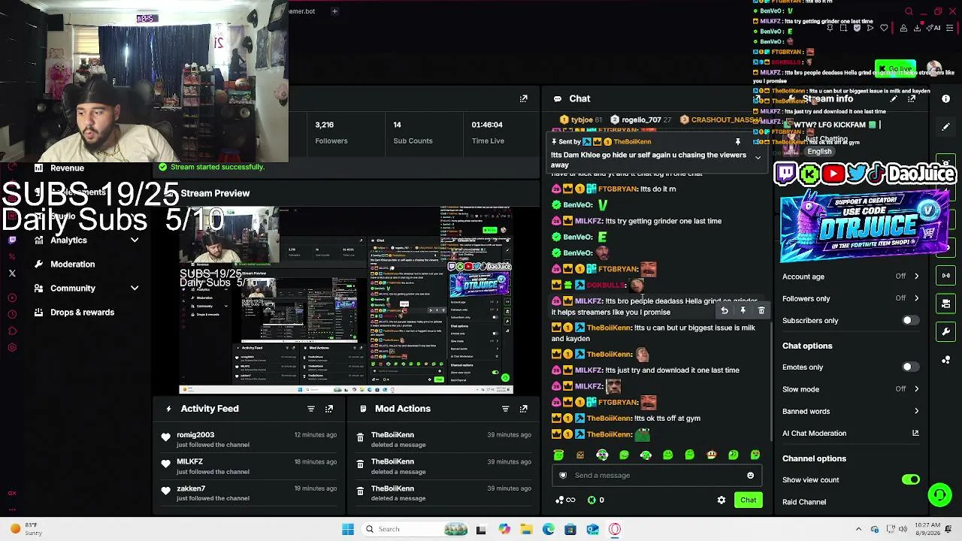Open the weather widget showing 83°F
The image size is (962, 541).
click(x=26, y=529)
